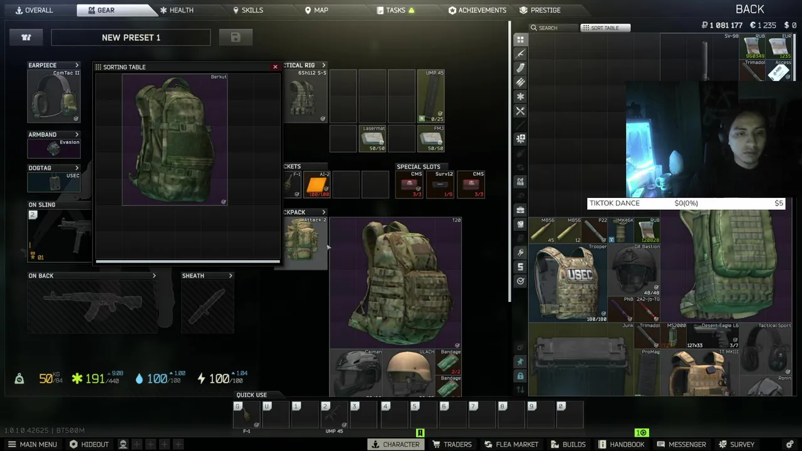Select the Character button in bottom bar

click(395, 445)
